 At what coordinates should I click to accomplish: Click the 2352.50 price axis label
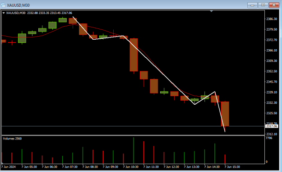pos(272,71)
